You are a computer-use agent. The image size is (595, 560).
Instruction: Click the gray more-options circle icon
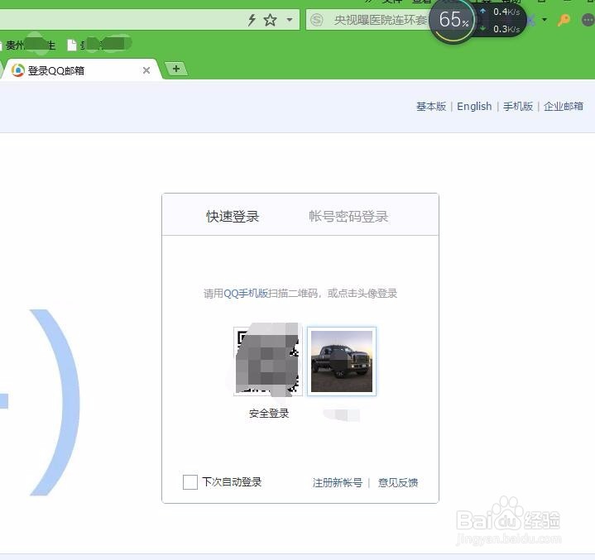click(x=588, y=20)
